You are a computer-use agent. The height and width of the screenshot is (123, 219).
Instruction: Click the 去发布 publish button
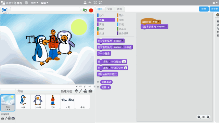[215, 9]
